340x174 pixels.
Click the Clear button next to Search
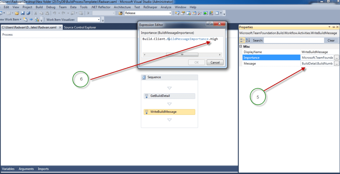pos(331,40)
